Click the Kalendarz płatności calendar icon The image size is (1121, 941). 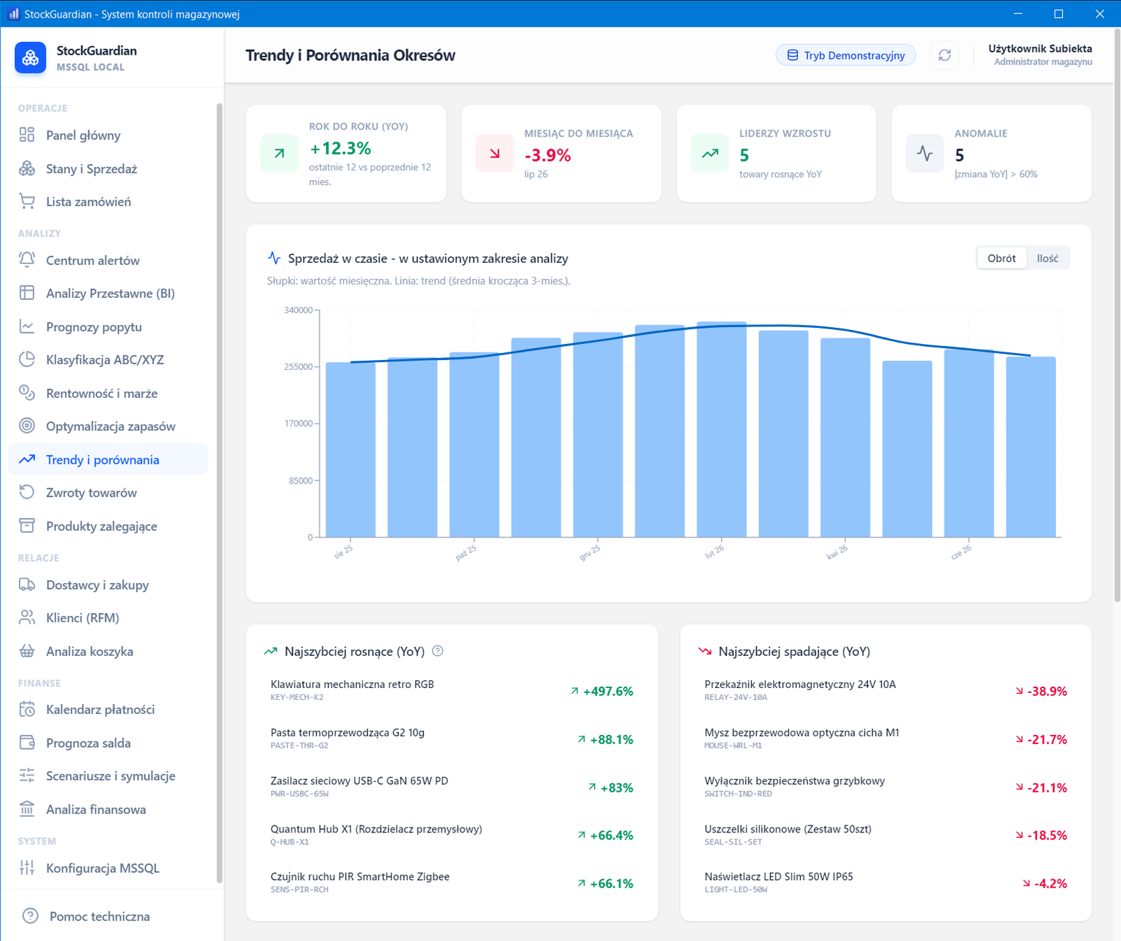tap(27, 709)
